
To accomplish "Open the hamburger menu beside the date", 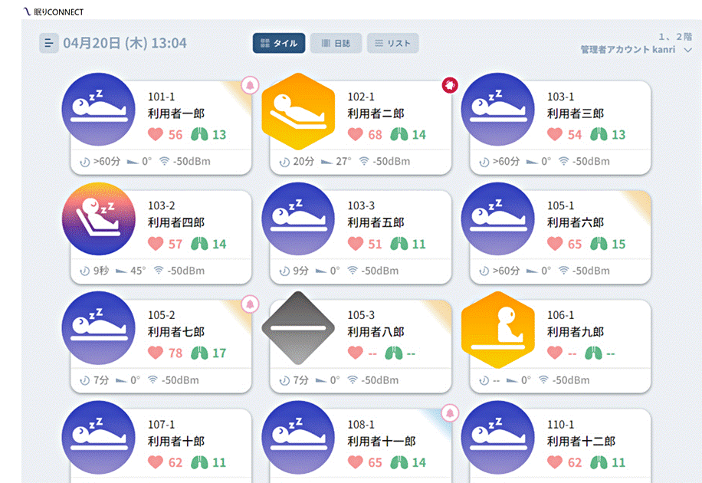I will 49,44.
